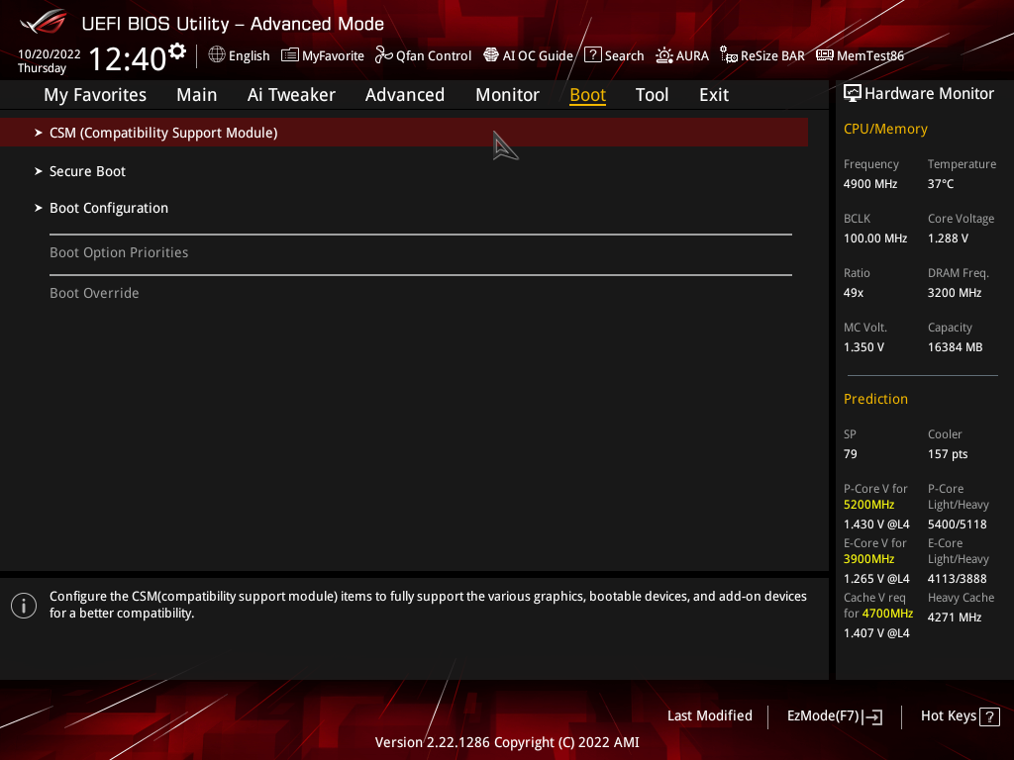The image size is (1014, 760).
Task: Switch to EzMode using the F7 button
Action: (834, 716)
